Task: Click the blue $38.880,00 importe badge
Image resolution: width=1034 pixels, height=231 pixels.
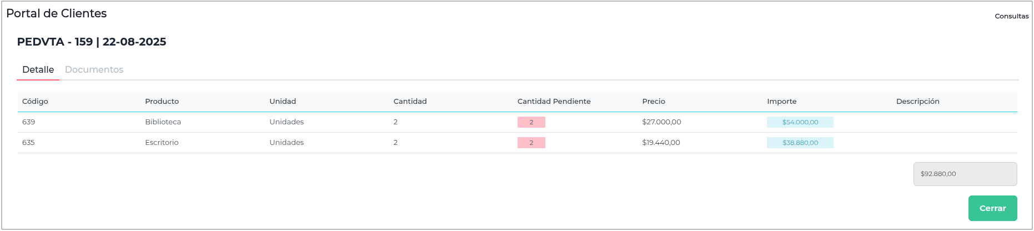Action: 800,143
